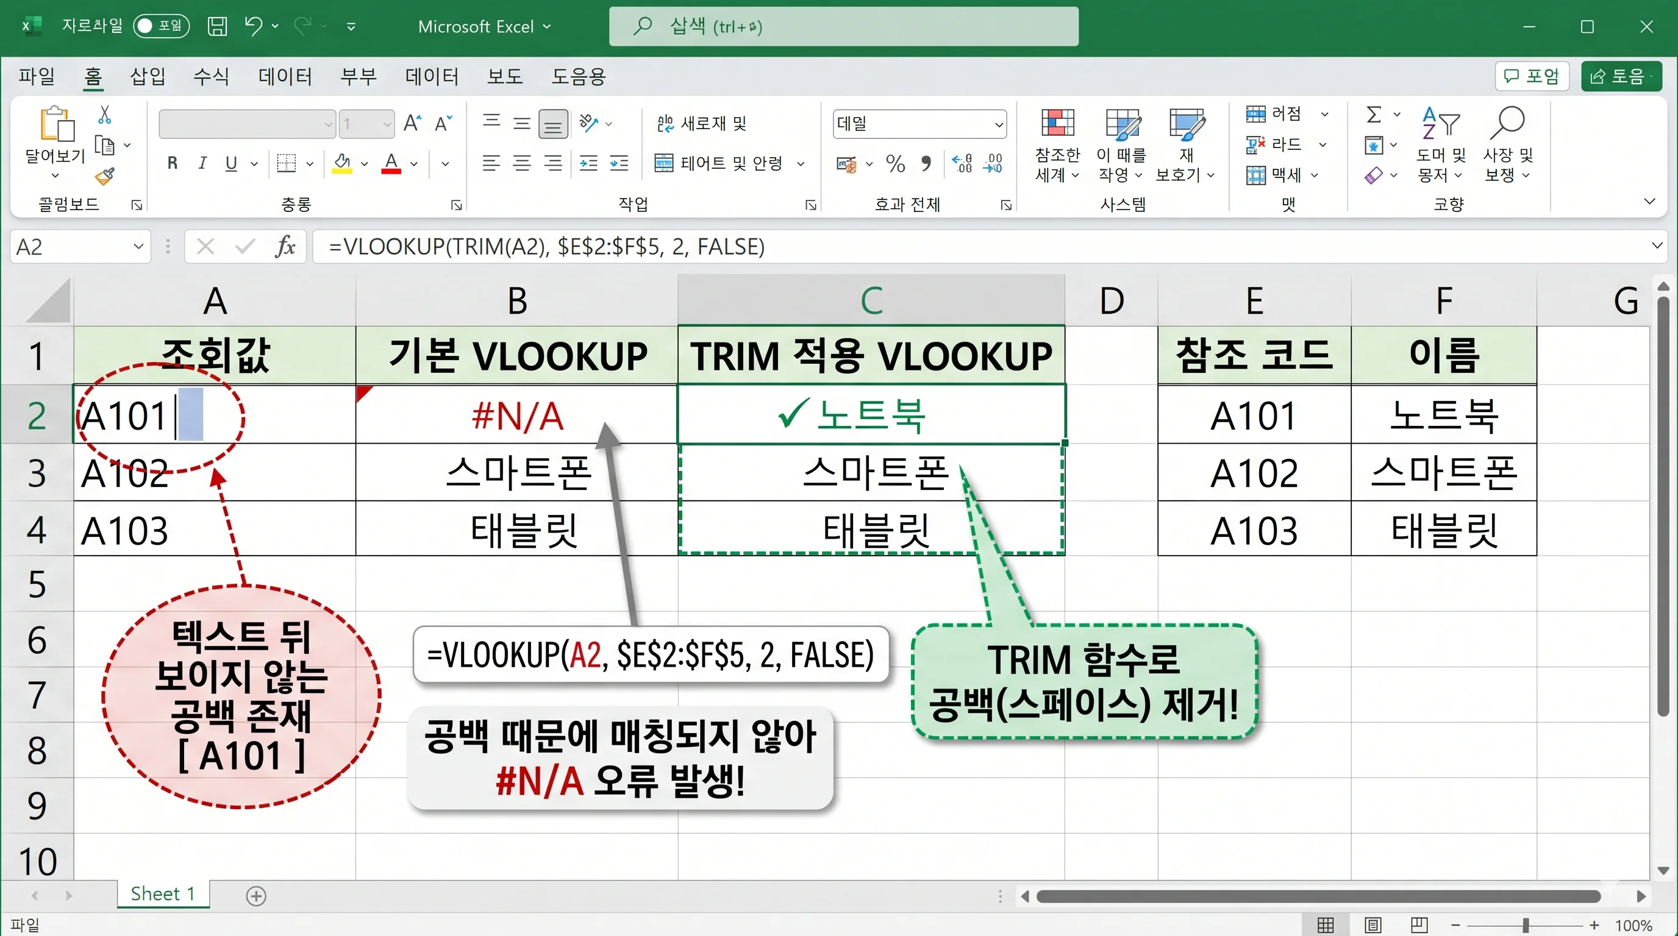Viewport: 1678px width, 936px height.
Task: Switch to the 홈 ribbon tab
Action: pos(93,76)
